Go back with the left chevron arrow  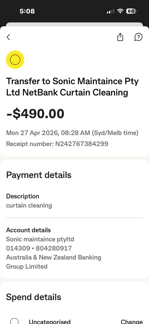point(8,37)
